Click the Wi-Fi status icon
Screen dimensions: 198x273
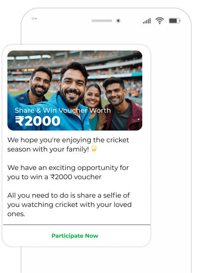pyautogui.click(x=160, y=21)
